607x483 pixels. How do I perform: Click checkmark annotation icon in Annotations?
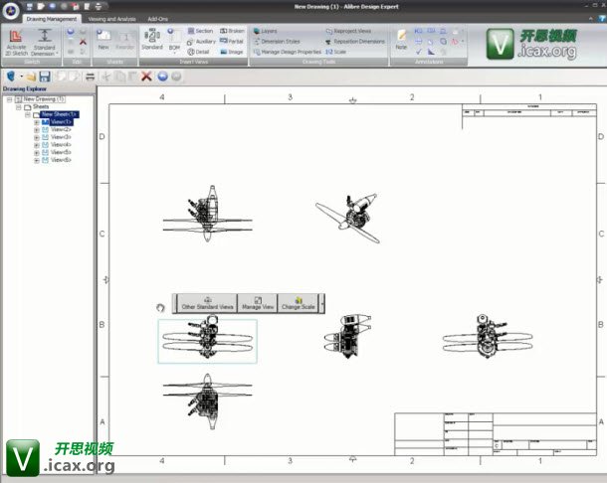point(419,52)
